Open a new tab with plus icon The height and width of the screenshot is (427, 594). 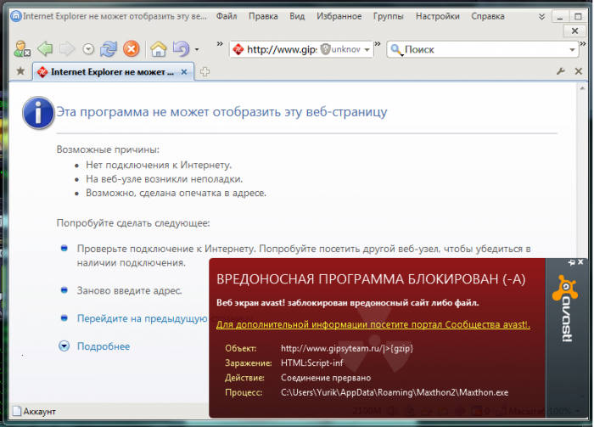click(x=205, y=71)
